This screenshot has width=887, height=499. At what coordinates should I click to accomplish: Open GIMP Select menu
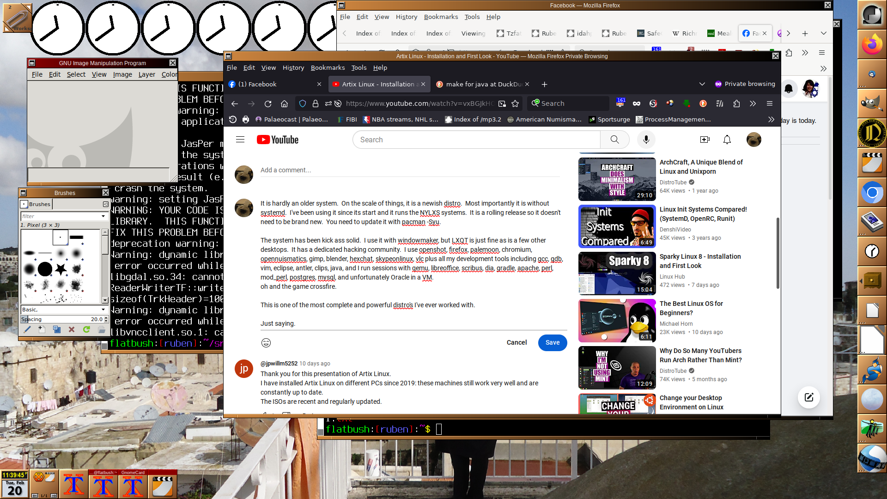click(x=76, y=74)
